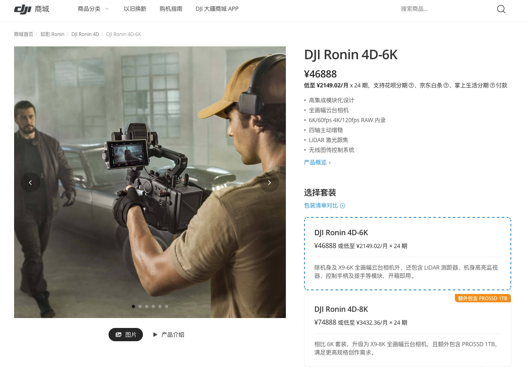Select the DJI Ronin 4D-8K bundle option

coord(407,330)
